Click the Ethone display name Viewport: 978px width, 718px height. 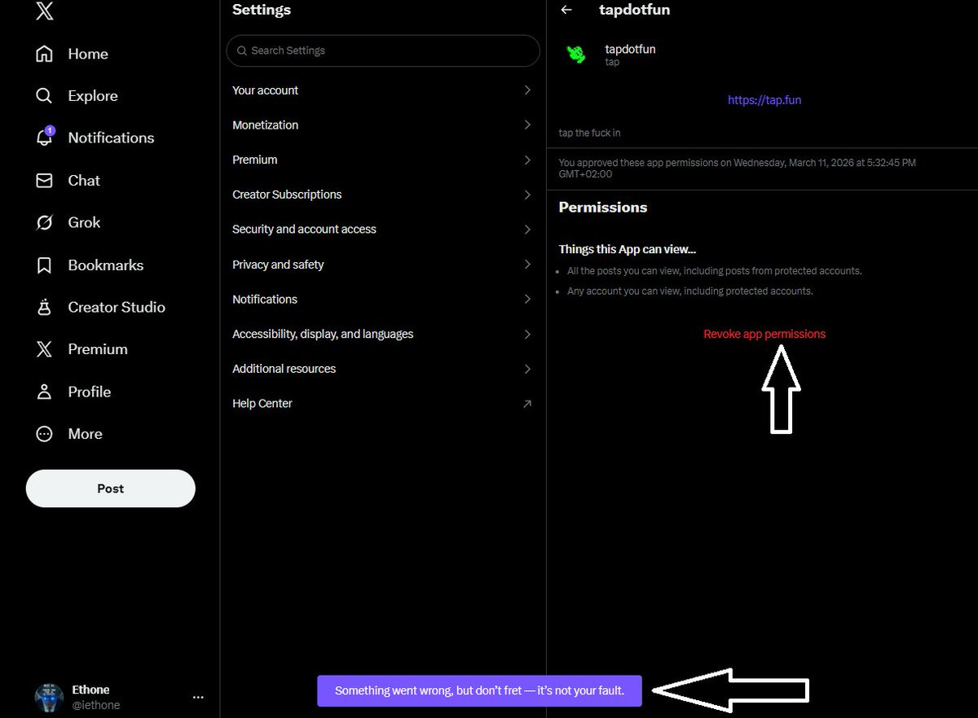pos(90,690)
